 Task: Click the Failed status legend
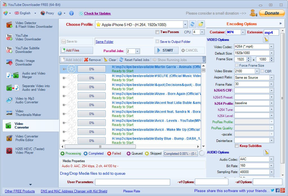pyautogui.click(x=114, y=153)
